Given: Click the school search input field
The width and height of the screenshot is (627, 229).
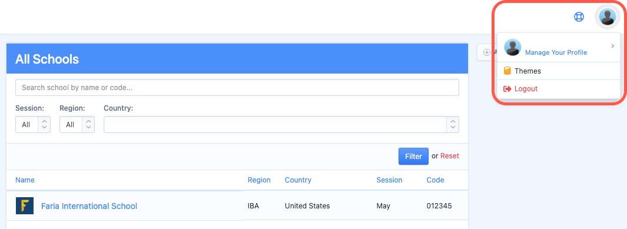Looking at the screenshot, I should [x=237, y=88].
